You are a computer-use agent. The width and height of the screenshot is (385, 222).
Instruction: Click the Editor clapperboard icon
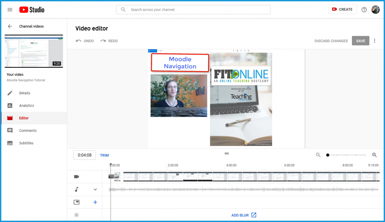point(10,118)
